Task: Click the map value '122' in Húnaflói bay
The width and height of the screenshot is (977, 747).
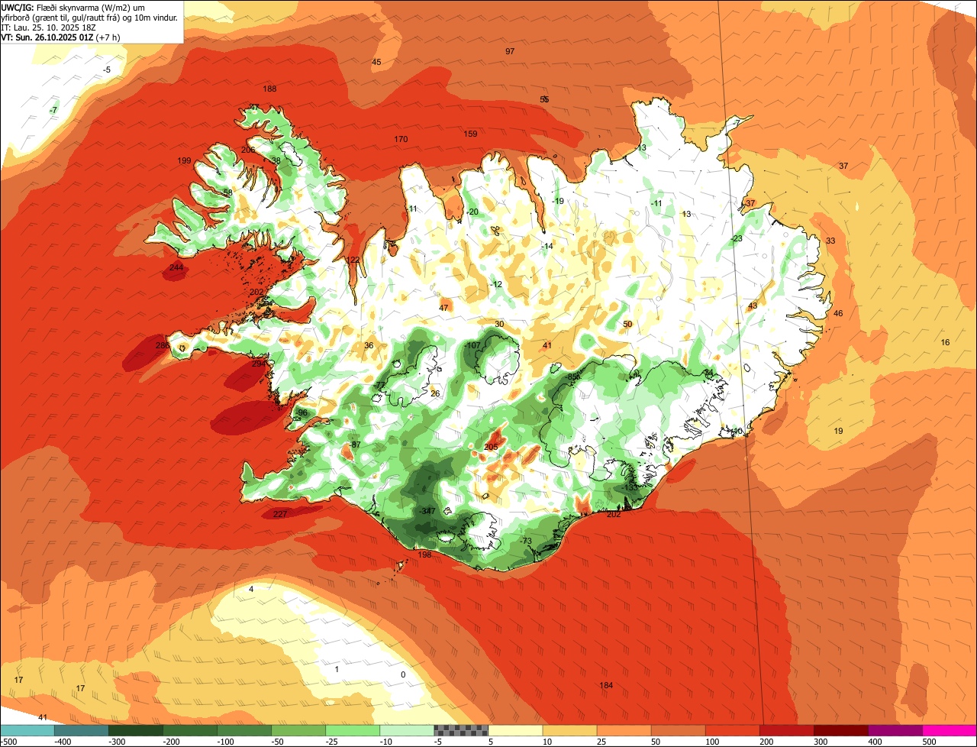Action: pos(353,260)
